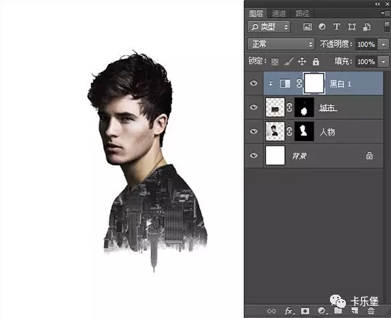Open the 类型 filter type dropdown
Screen dimensions: 391x318
pyautogui.click(x=269, y=27)
